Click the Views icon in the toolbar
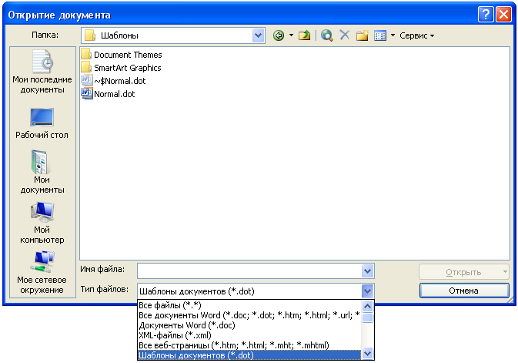Image resolution: width=518 pixels, height=363 pixels. [x=380, y=35]
